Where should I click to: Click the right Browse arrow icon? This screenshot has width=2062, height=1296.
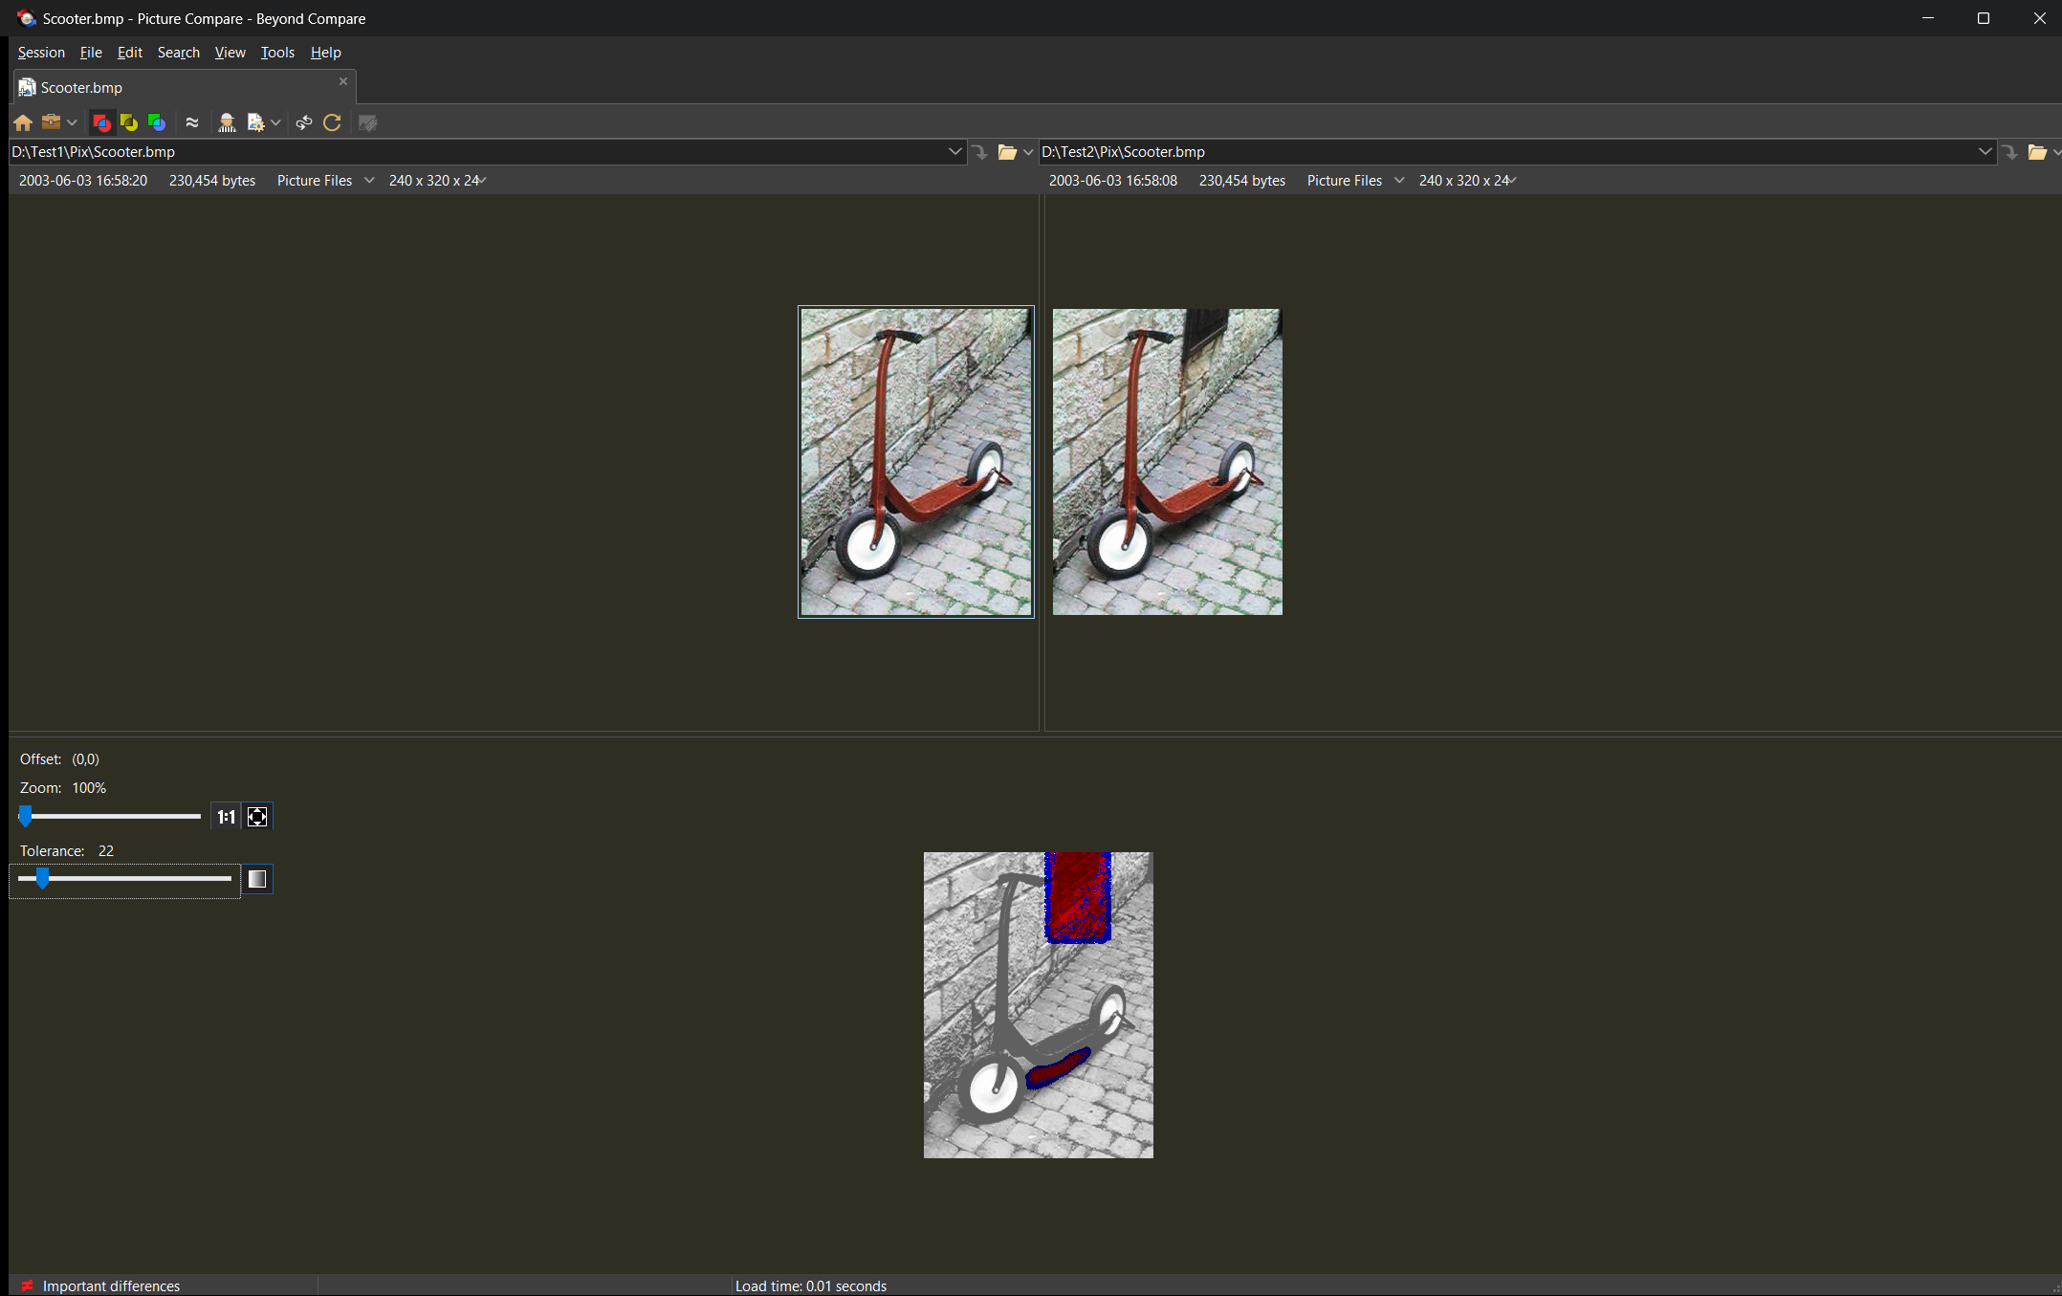tap(2010, 152)
